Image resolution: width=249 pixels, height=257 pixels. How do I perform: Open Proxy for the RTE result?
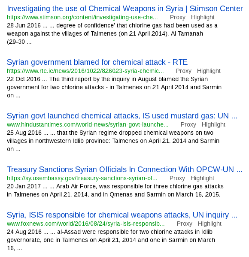(184, 71)
